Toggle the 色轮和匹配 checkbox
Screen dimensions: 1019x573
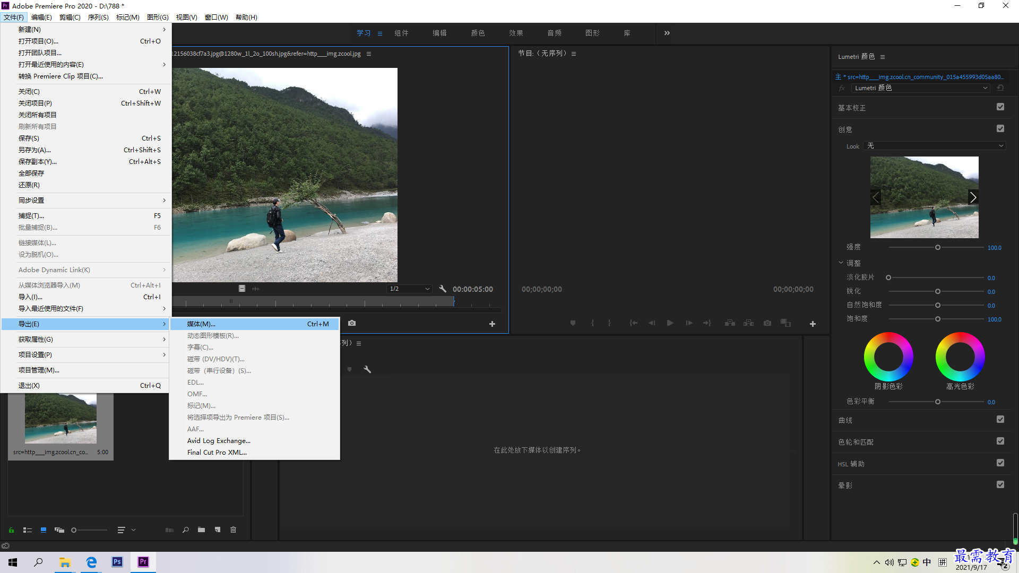(x=1000, y=441)
